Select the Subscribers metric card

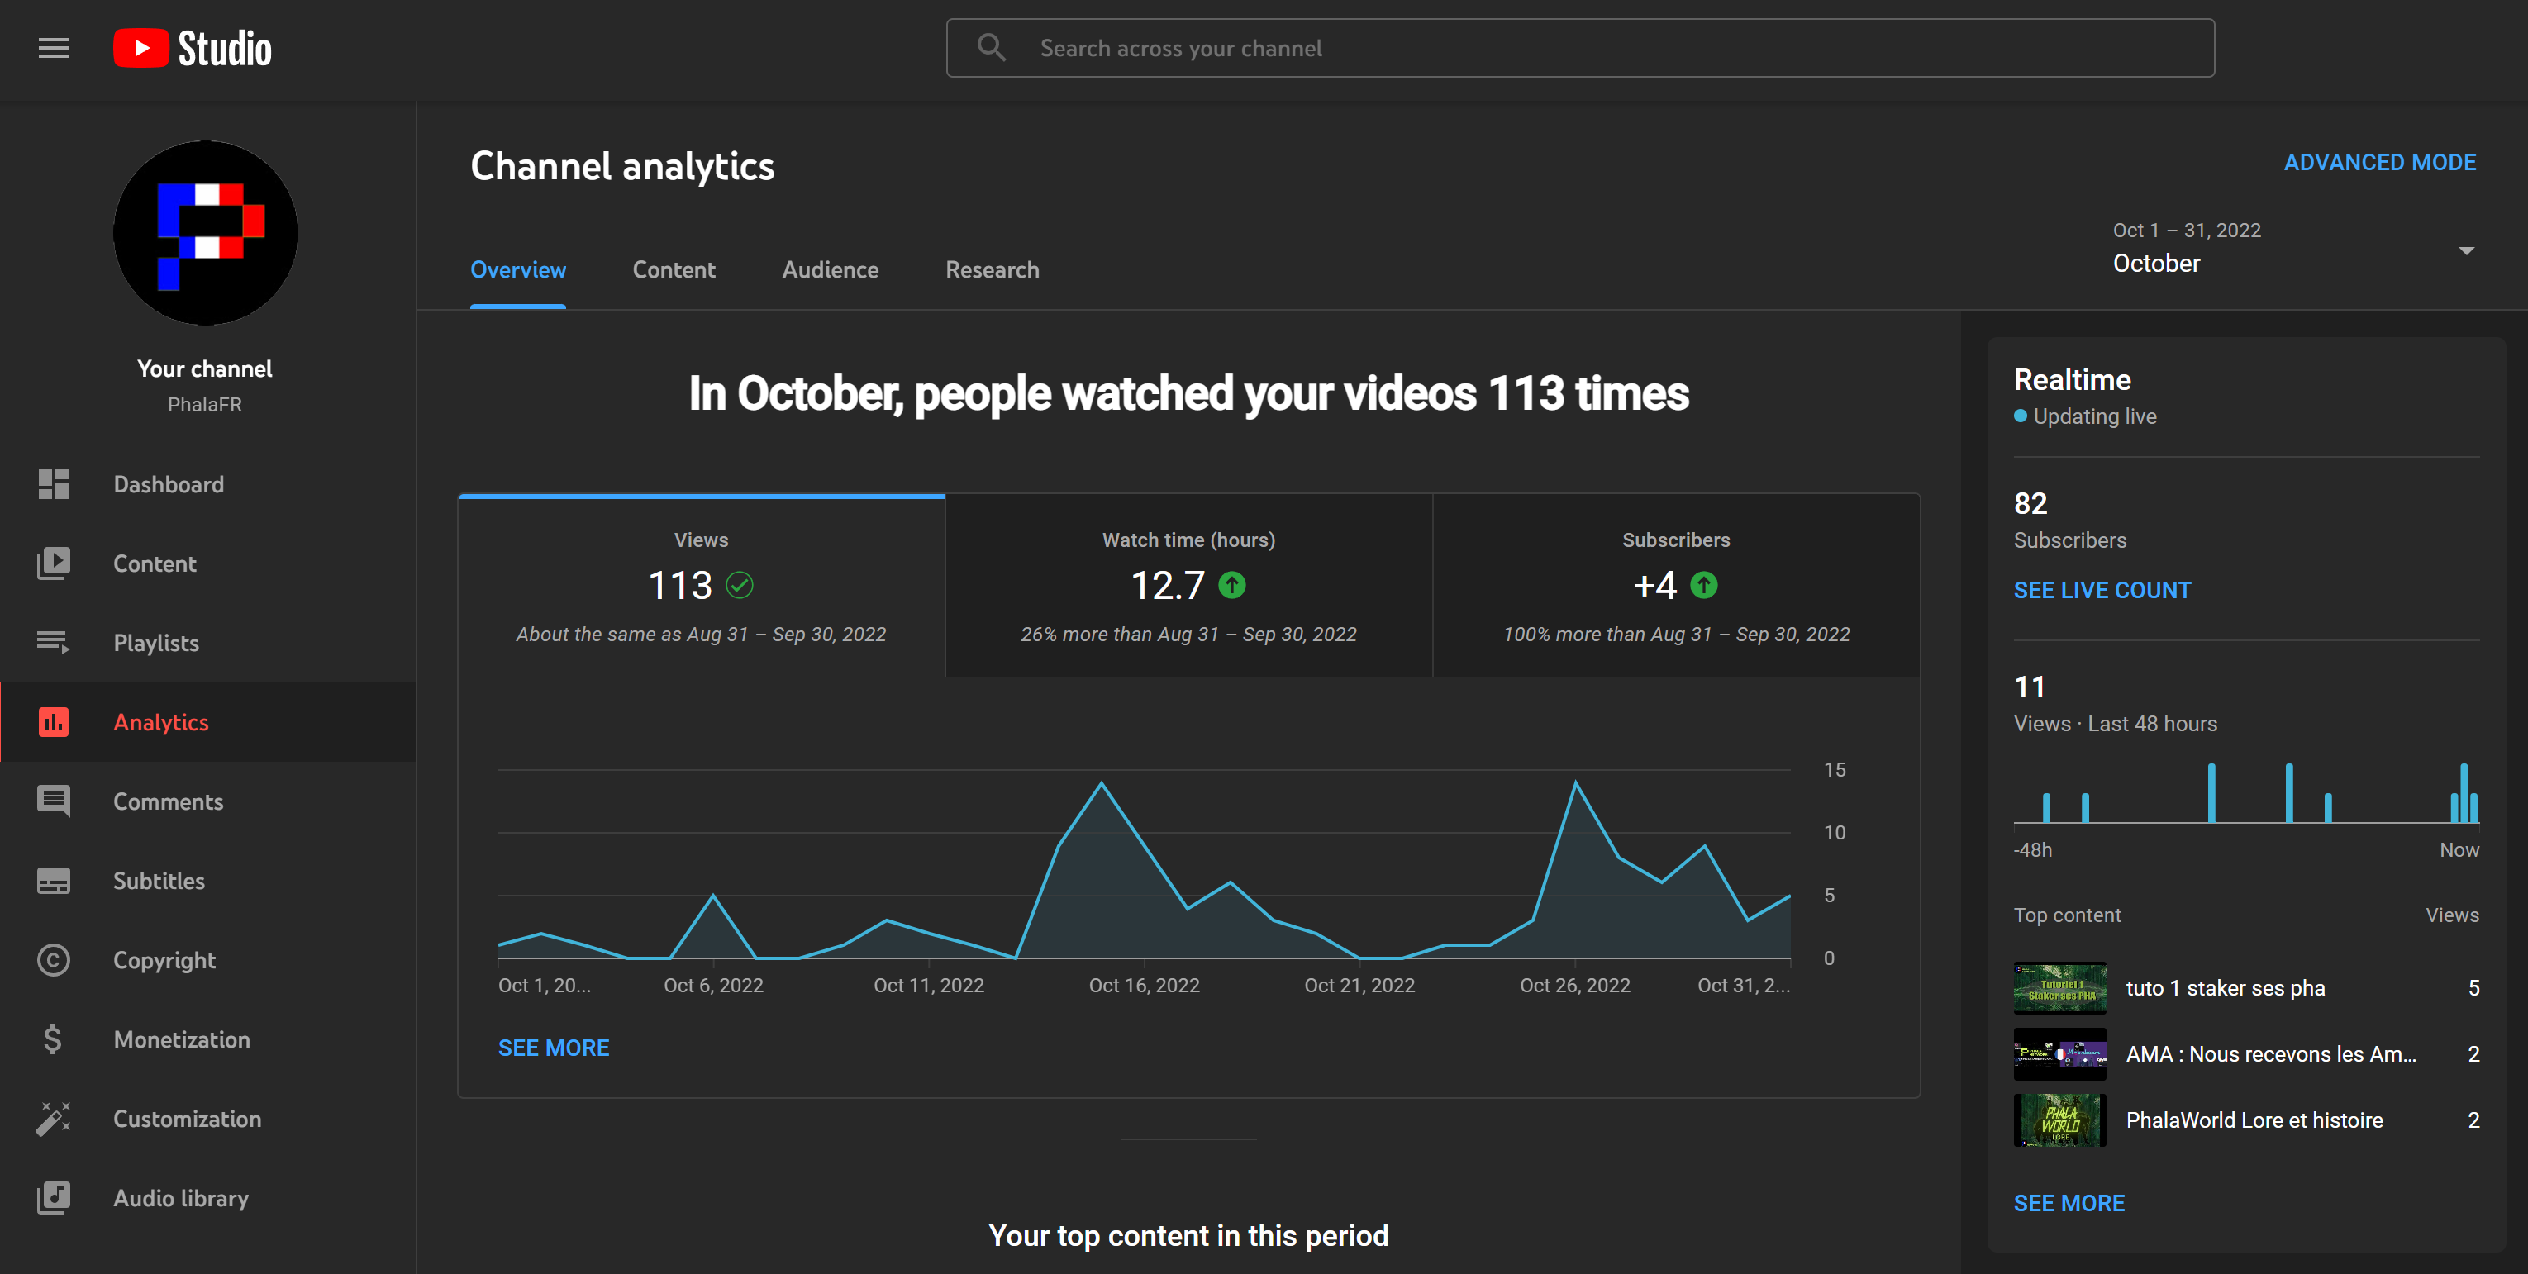(x=1674, y=587)
